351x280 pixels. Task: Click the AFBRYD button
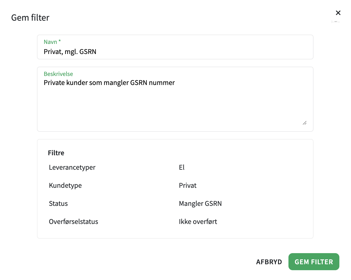click(269, 262)
